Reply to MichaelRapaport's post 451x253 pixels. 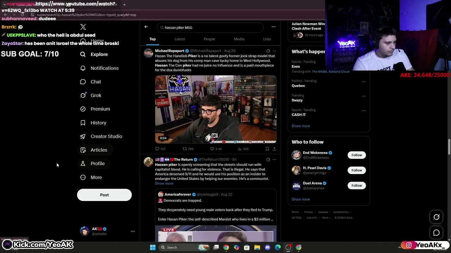point(160,149)
